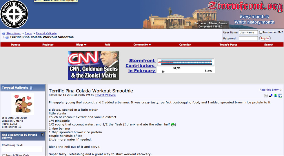Click the contributions progress bar
This screenshot has height=156, width=284.
pos(185,62)
